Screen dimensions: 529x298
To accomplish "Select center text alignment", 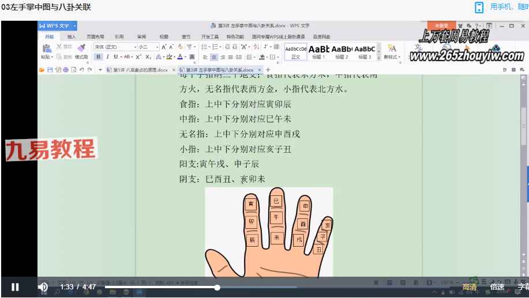I will click(214, 57).
